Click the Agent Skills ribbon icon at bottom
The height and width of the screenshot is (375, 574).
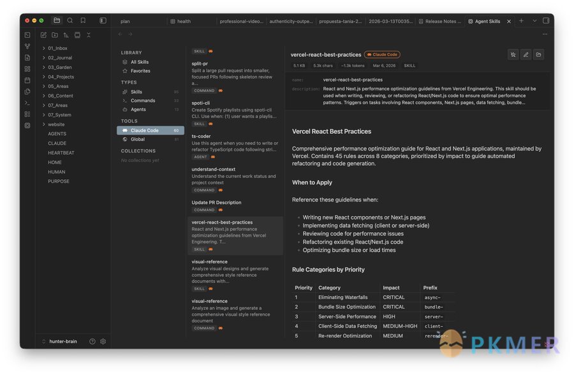(x=27, y=126)
